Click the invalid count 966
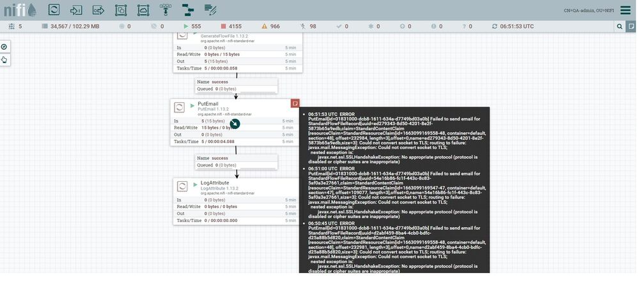This screenshot has height=298, width=638. pyautogui.click(x=275, y=26)
